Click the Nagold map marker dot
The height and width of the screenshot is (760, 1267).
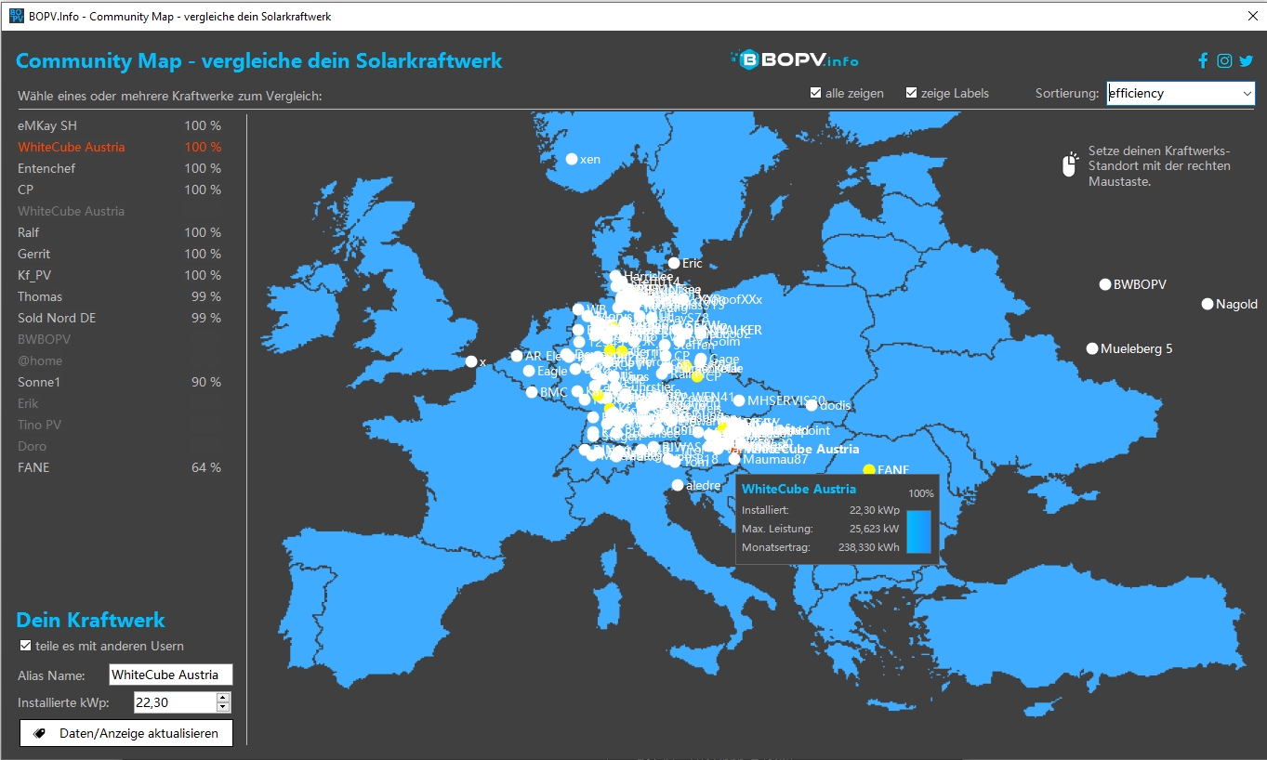[x=1208, y=304]
